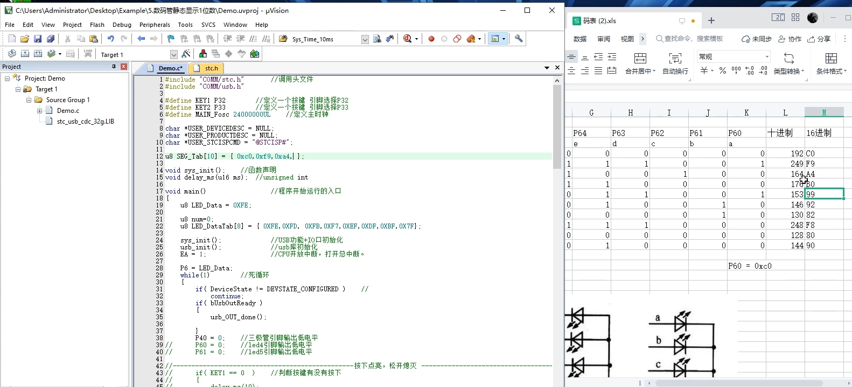Click WPS command search field
The image size is (852, 387).
(x=690, y=39)
